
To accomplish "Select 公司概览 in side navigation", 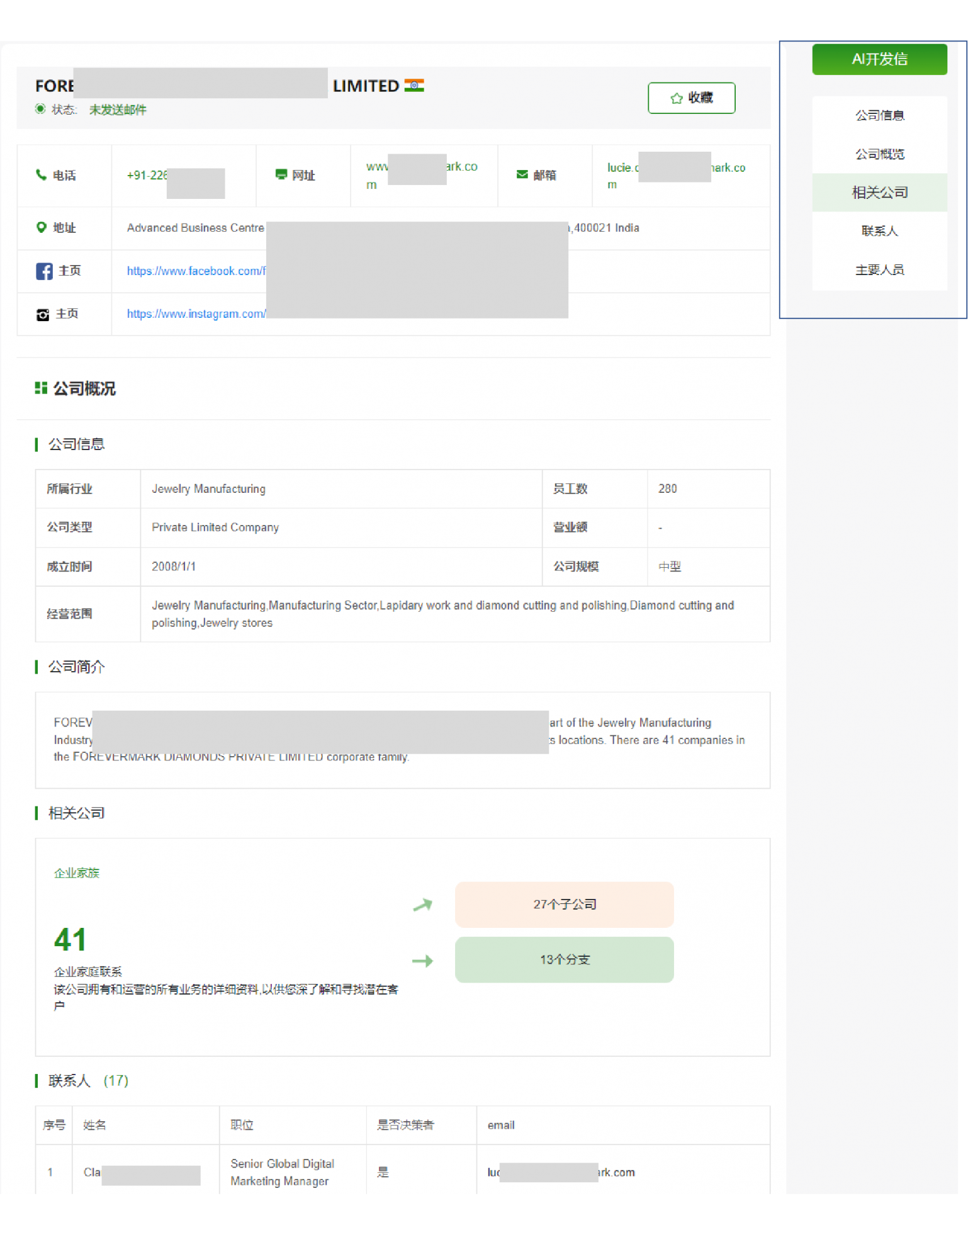I will click(x=879, y=154).
